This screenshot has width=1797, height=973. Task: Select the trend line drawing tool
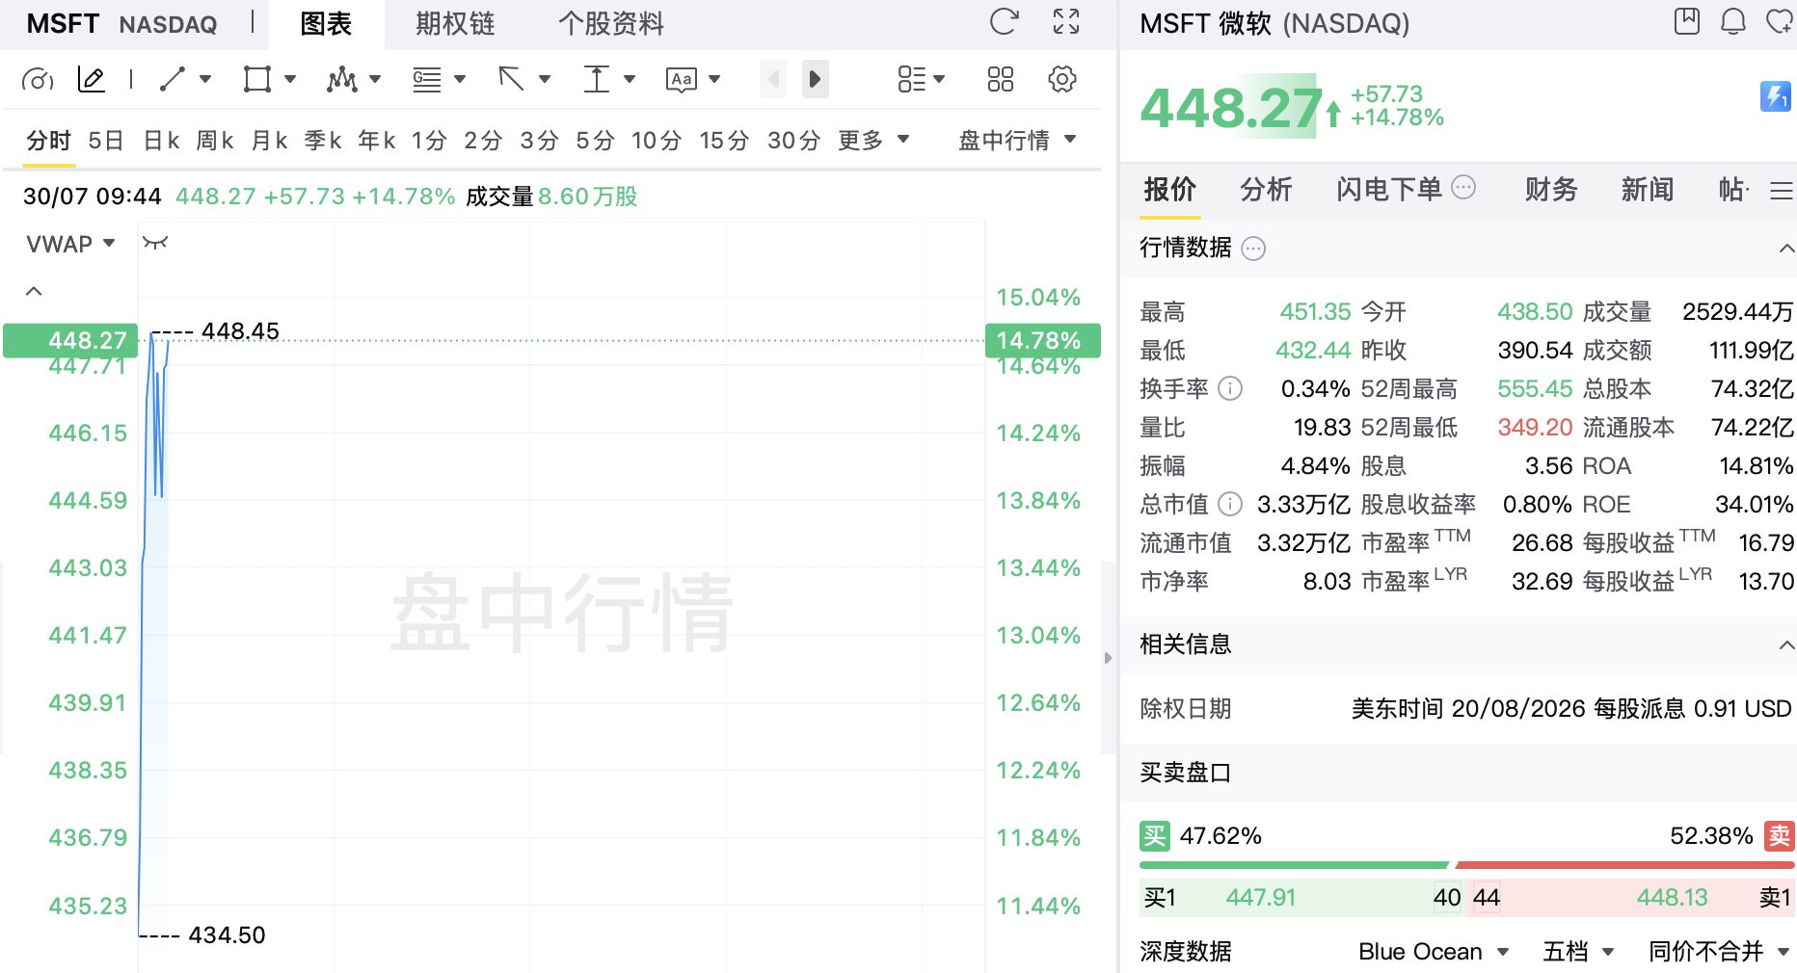click(172, 79)
